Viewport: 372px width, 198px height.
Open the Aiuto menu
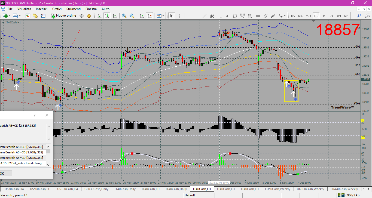105,9
